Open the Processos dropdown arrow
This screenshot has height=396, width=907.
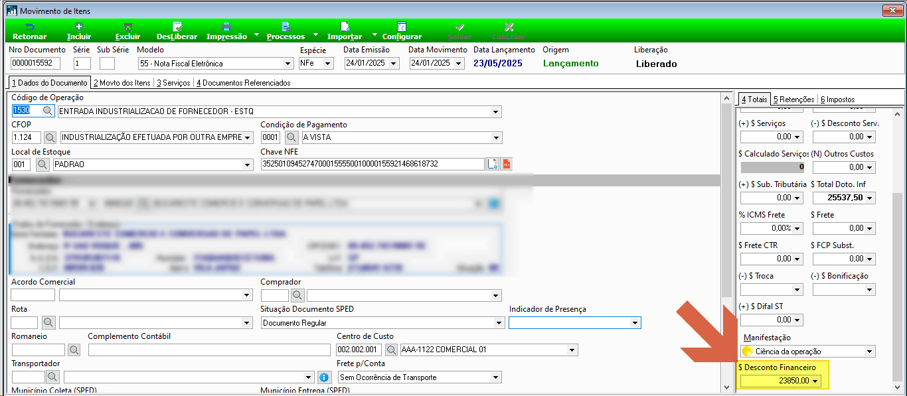(x=315, y=34)
